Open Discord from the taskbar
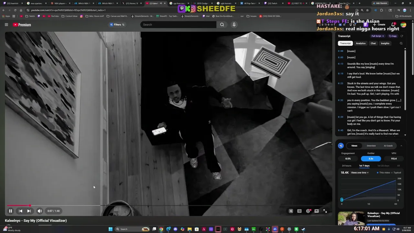The width and height of the screenshot is (414, 233). [175, 229]
